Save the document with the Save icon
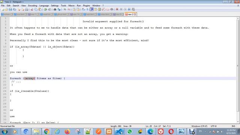This screenshot has height=135, width=240. point(10,9)
